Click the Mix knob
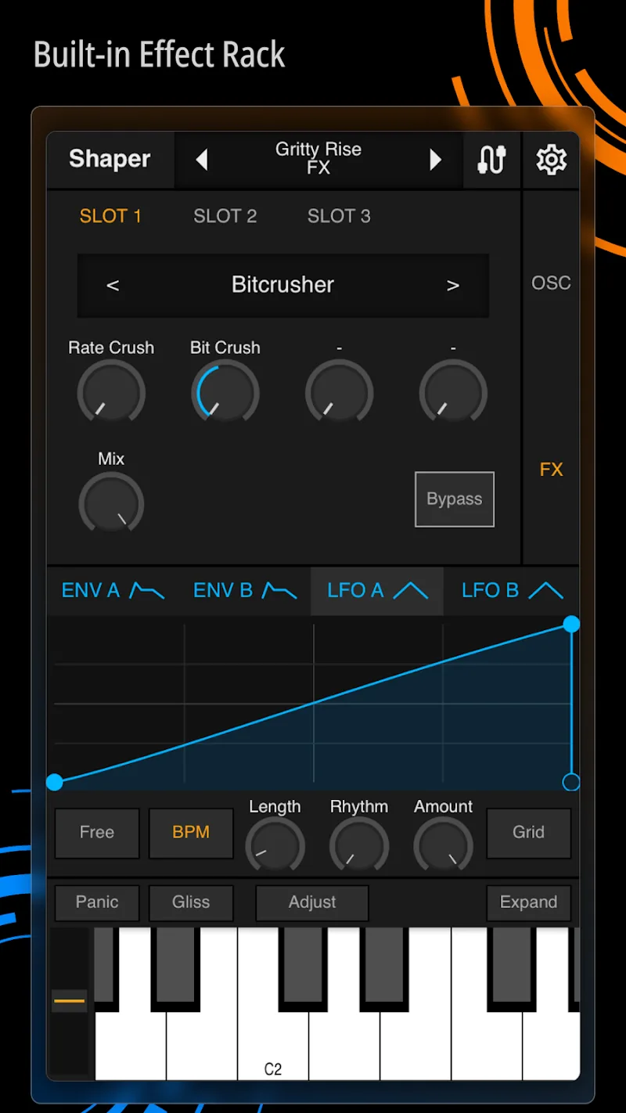This screenshot has height=1113, width=626. click(x=111, y=503)
